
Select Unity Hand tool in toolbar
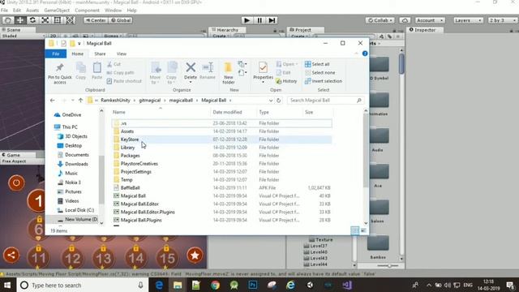coord(7,20)
